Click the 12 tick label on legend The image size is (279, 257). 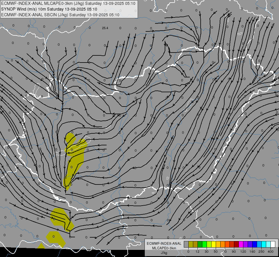[x=197, y=252]
